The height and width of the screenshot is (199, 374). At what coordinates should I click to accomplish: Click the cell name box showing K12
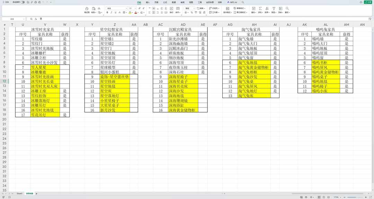(12, 19)
